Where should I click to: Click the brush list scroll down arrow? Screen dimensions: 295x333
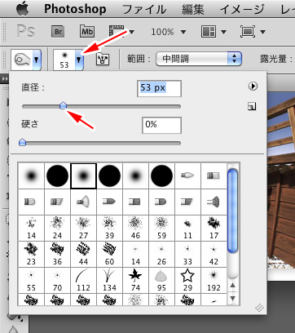(x=232, y=299)
